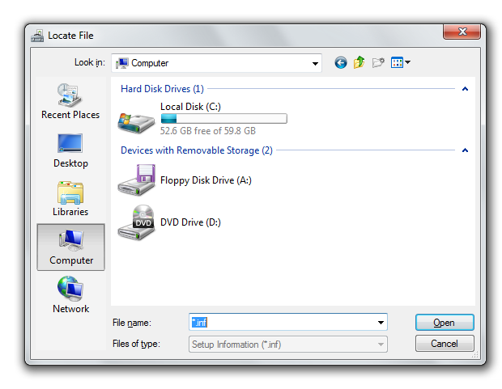
Task: Select the Local Disk (C:) drive icon
Action: [136, 122]
